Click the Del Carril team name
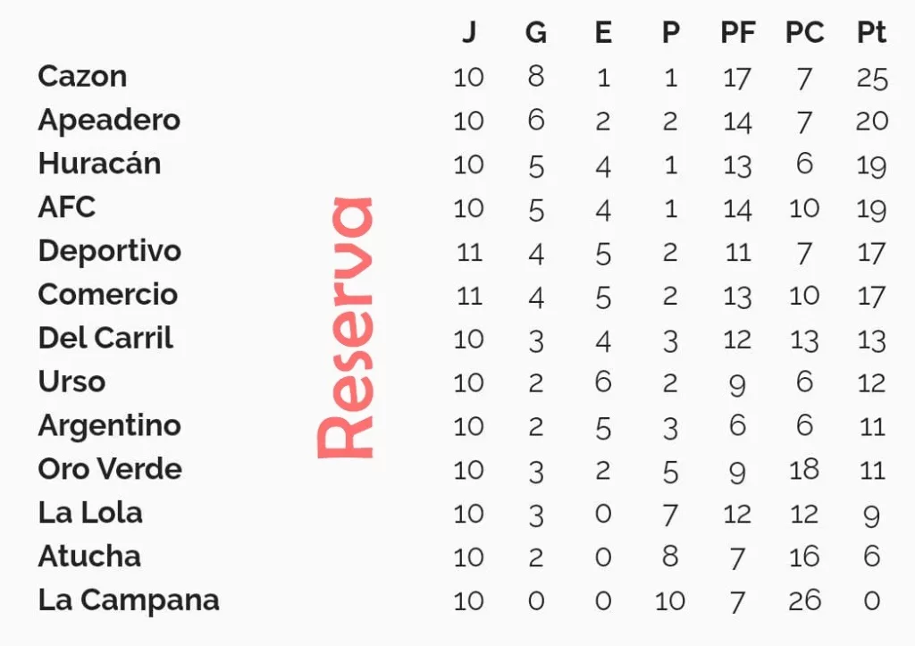This screenshot has width=915, height=646. click(x=105, y=338)
